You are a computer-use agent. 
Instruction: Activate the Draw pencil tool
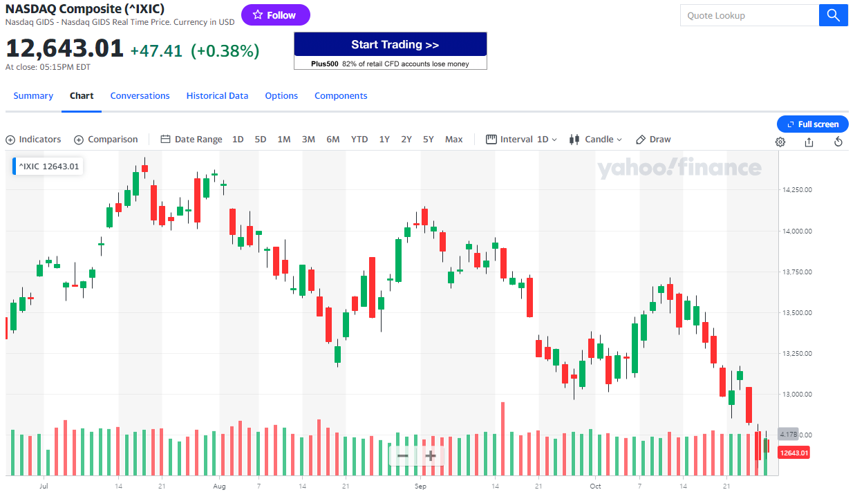coord(653,140)
